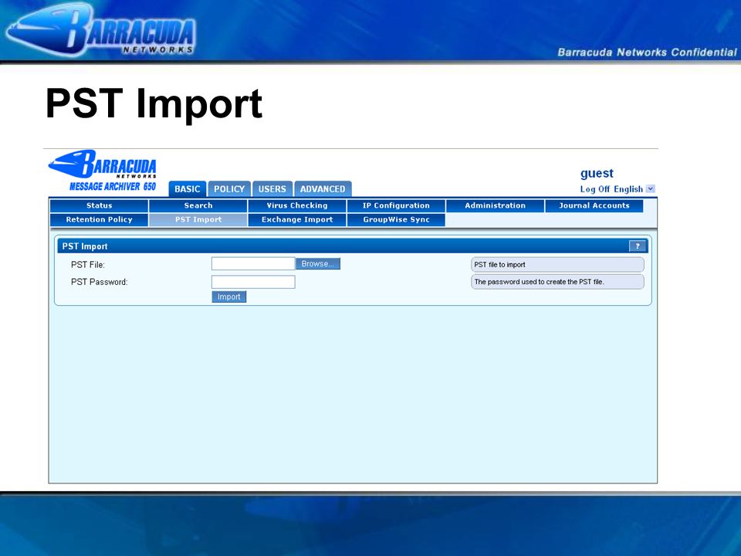This screenshot has height=556, width=741.
Task: Open the Exchange Import page
Action: point(297,220)
